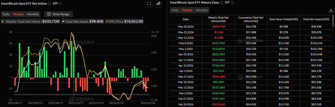The image size is (335, 107).
Task: Click the 2025/04/11 x-axis date label
Action: pos(15,103)
